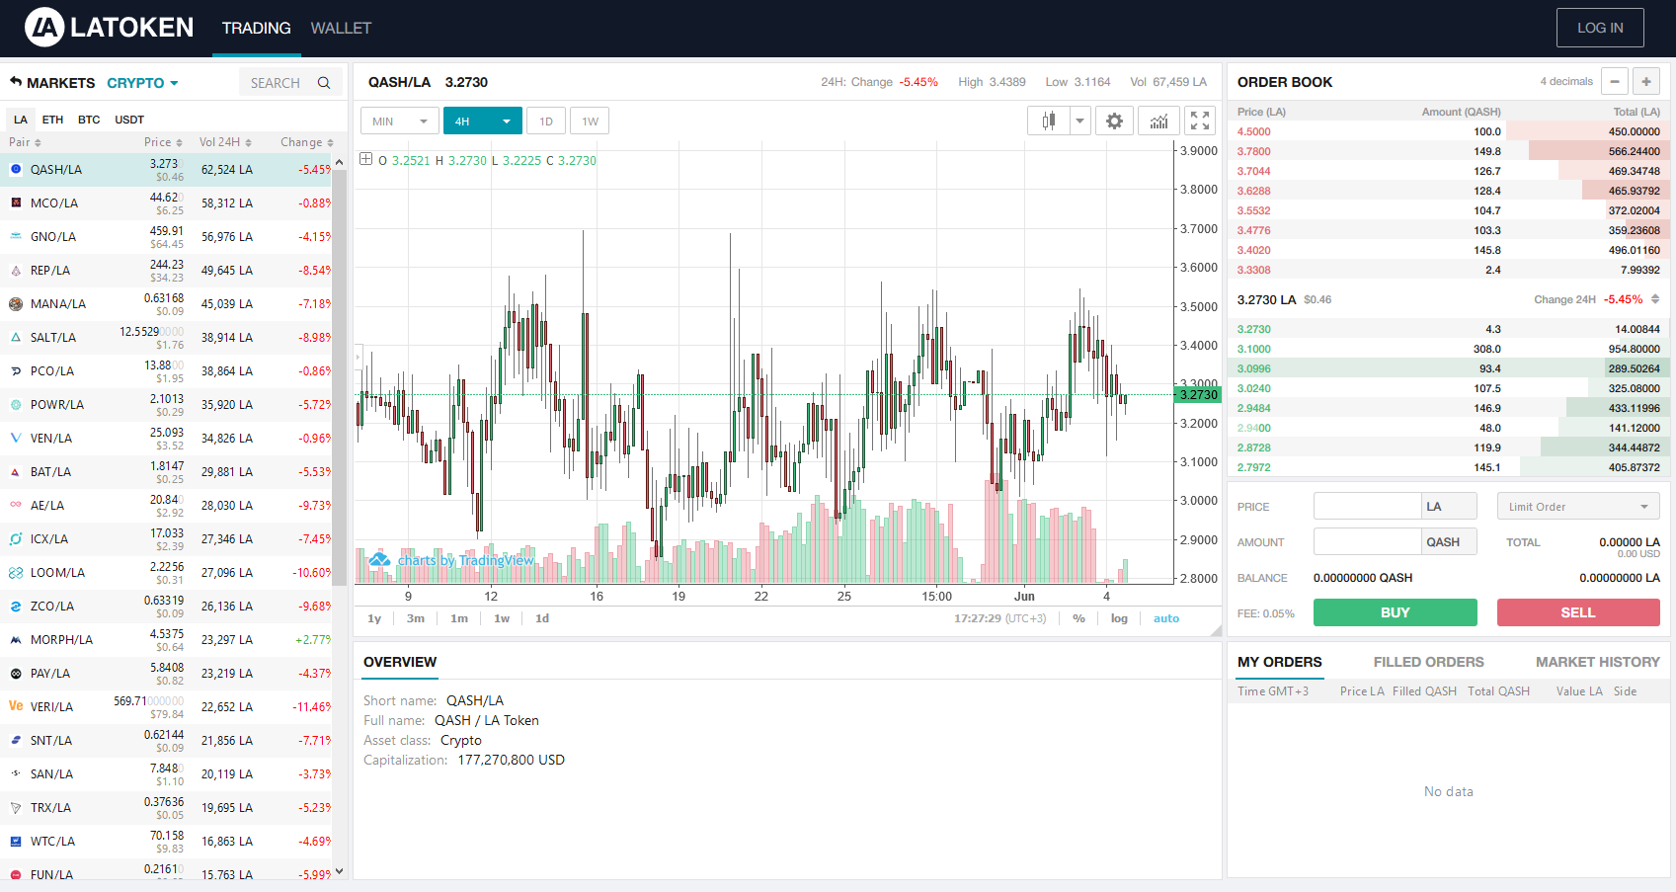Viewport: 1676px width, 892px height.
Task: Click the LOOM/LA coin icon
Action: click(x=16, y=572)
